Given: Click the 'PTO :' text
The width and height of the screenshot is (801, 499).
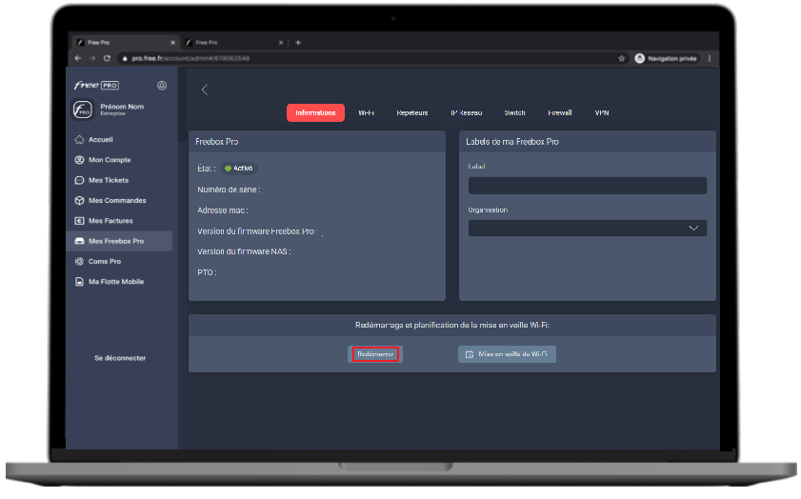Looking at the screenshot, I should pyautogui.click(x=207, y=272).
